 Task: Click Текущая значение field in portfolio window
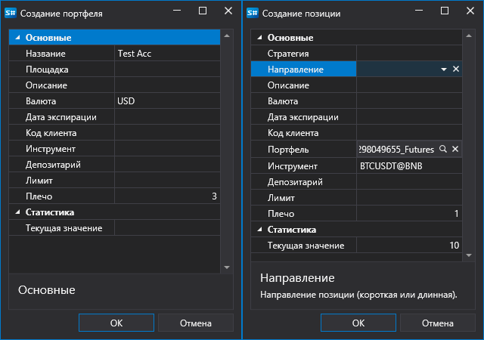pos(167,228)
